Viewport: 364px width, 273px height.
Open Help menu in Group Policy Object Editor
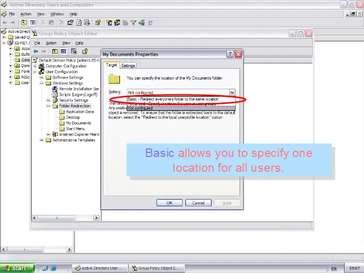click(x=79, y=43)
